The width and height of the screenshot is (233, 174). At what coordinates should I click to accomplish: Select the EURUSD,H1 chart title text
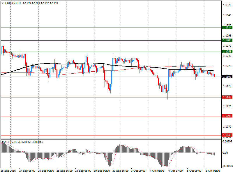[x=13, y=3]
